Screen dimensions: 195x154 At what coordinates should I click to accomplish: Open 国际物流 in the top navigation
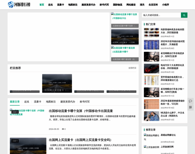click(x=118, y=5)
